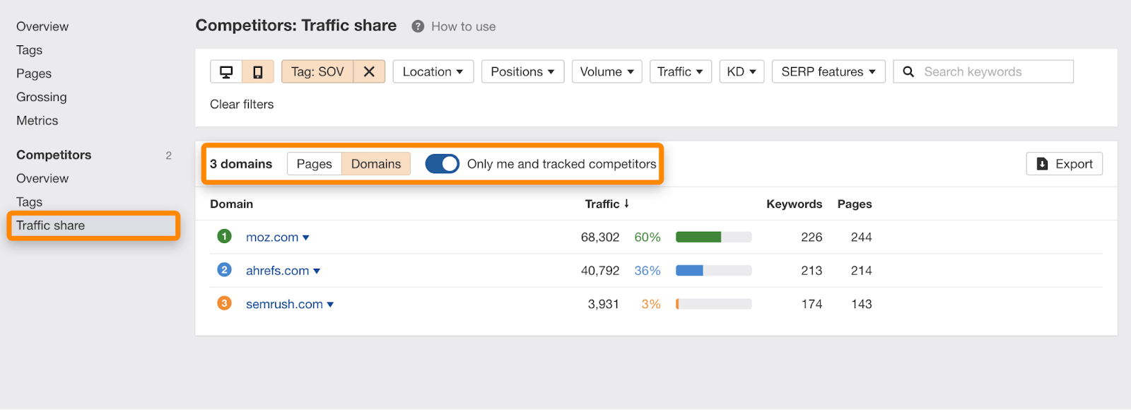Click the 36% traffic share value
Screen dimensions: 1131x410
[x=647, y=270]
